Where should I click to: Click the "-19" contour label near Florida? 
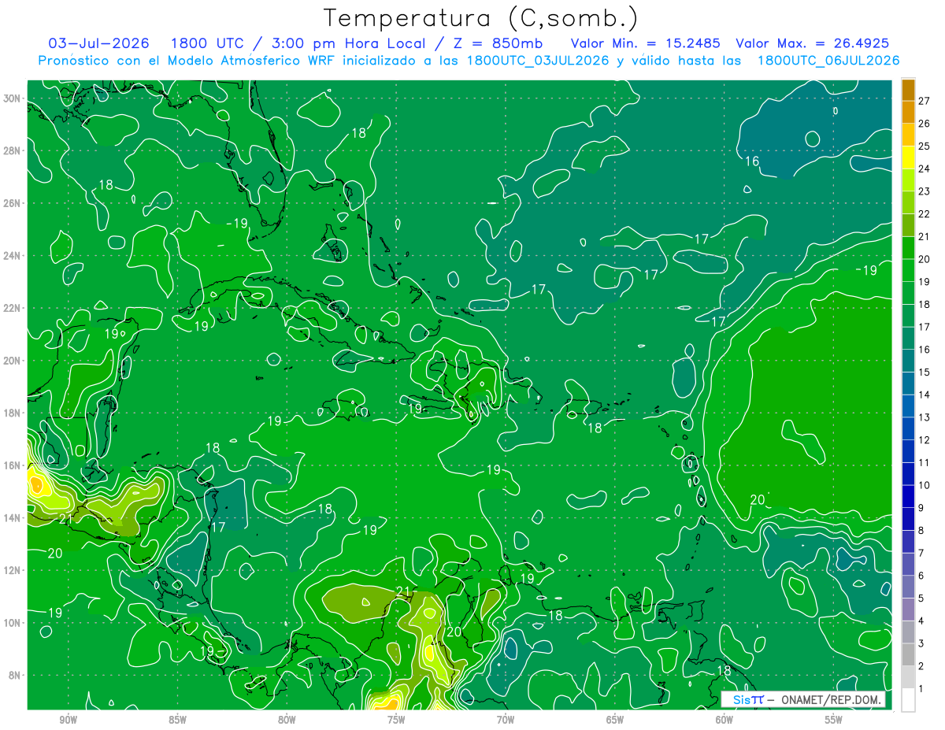click(236, 224)
